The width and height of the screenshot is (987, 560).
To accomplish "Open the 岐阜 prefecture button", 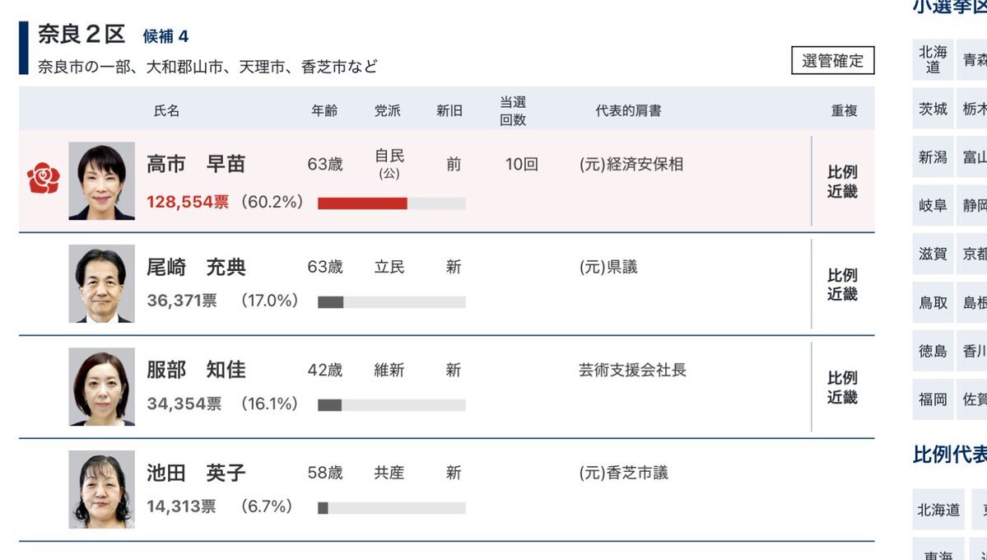I will [933, 207].
